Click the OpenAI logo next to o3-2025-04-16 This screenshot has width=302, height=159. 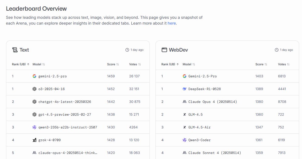point(34,89)
